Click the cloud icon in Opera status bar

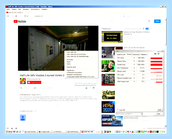point(12,128)
